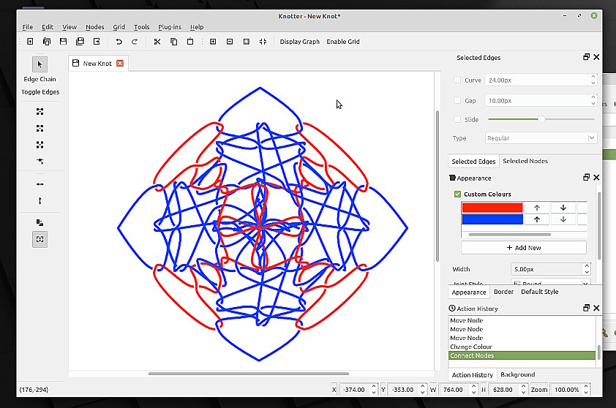Image resolution: width=616 pixels, height=408 pixels.
Task: Click the third node grid tool icon
Action: click(x=40, y=145)
